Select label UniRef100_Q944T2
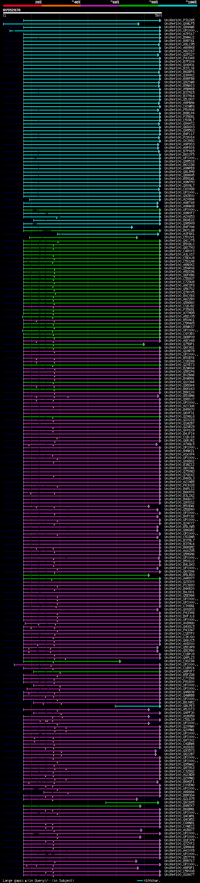 [179, 123]
